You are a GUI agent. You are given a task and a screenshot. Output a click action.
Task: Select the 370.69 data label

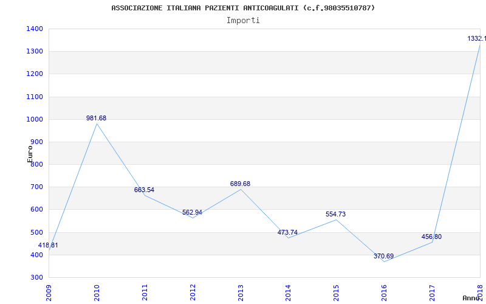tap(384, 256)
